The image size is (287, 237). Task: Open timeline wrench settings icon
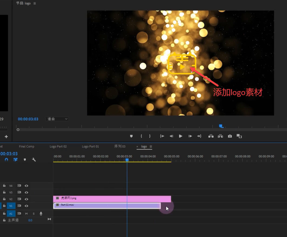pos(34,160)
